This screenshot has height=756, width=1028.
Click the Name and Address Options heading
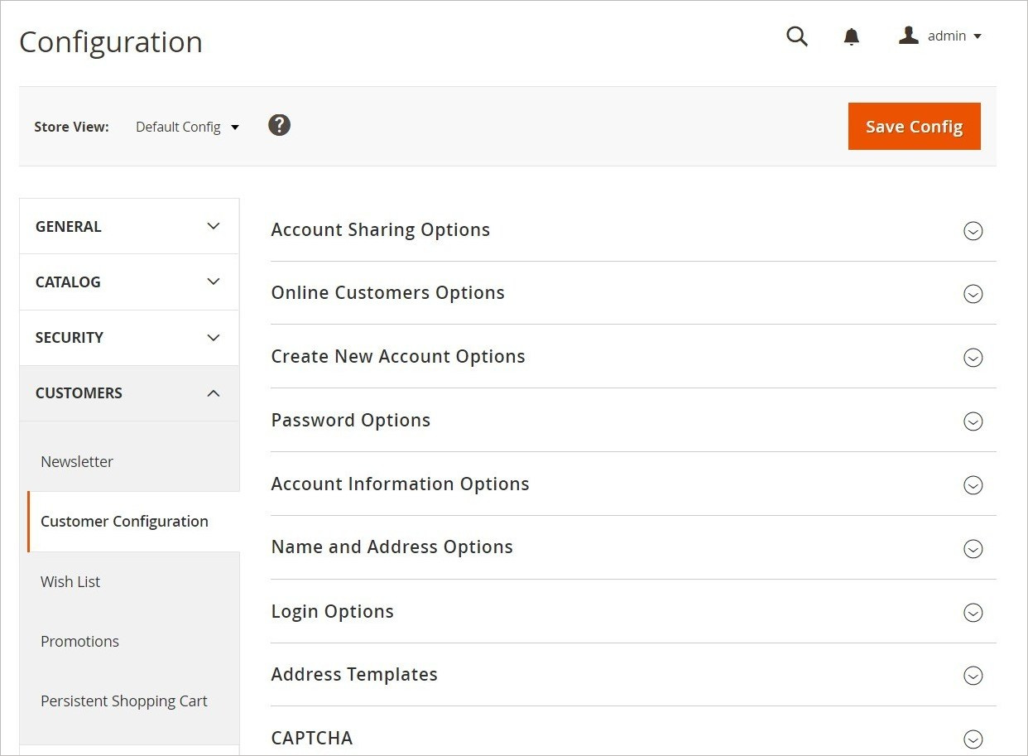click(x=392, y=547)
